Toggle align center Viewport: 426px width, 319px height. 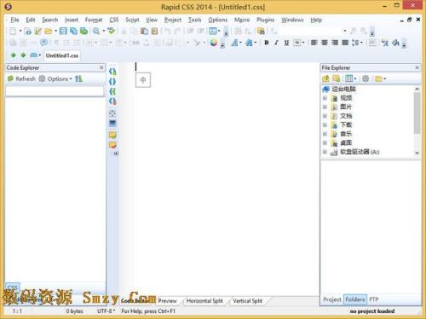pyautogui.click(x=325, y=43)
